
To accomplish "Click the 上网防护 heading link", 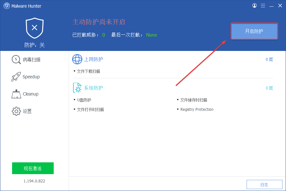I will pyautogui.click(x=93, y=60).
